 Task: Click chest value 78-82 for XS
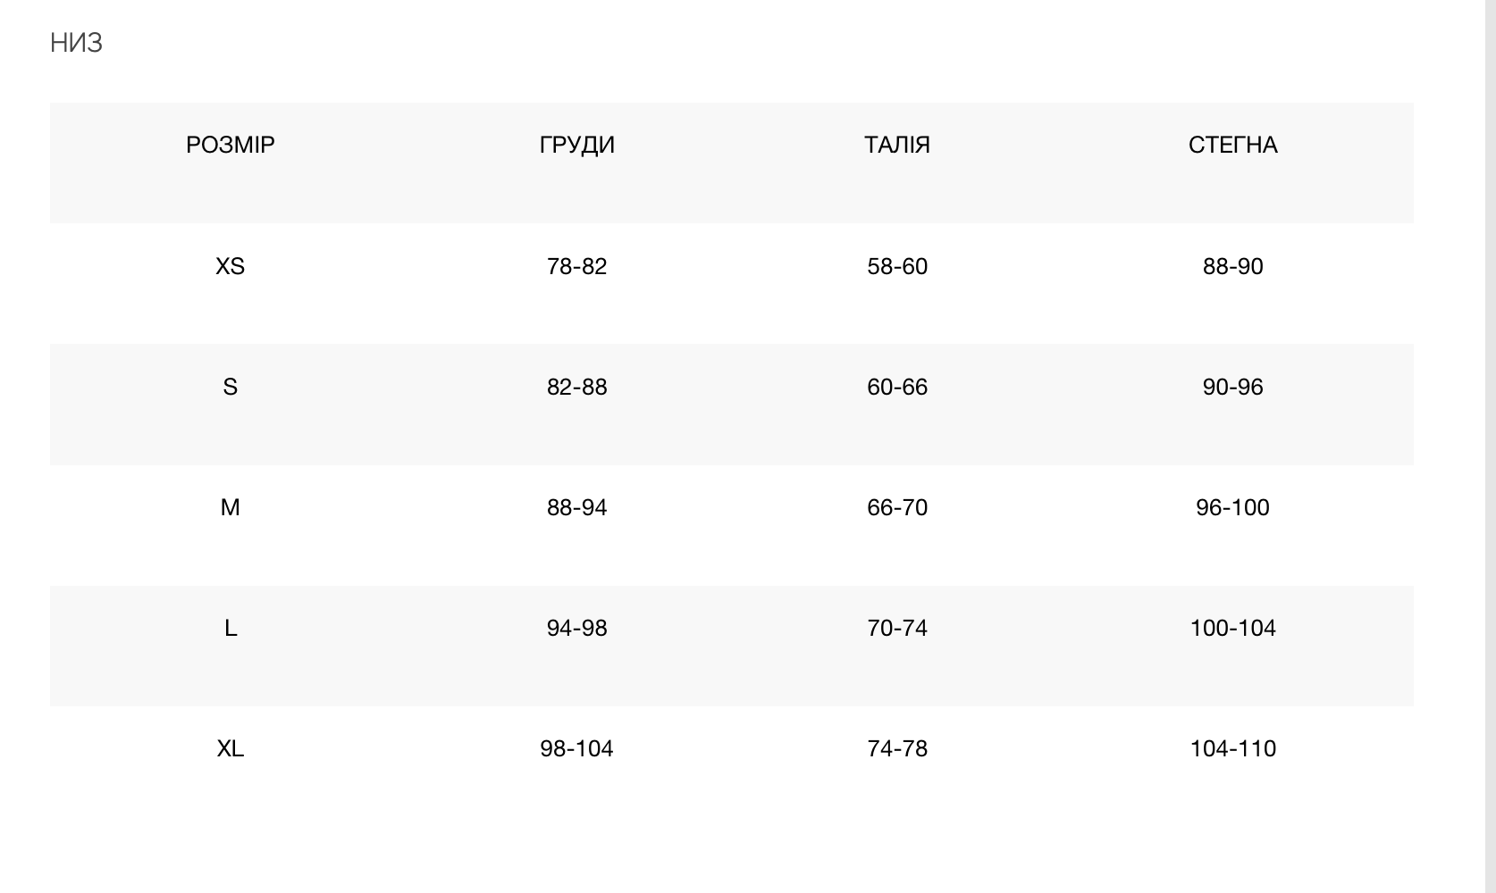pyautogui.click(x=576, y=266)
